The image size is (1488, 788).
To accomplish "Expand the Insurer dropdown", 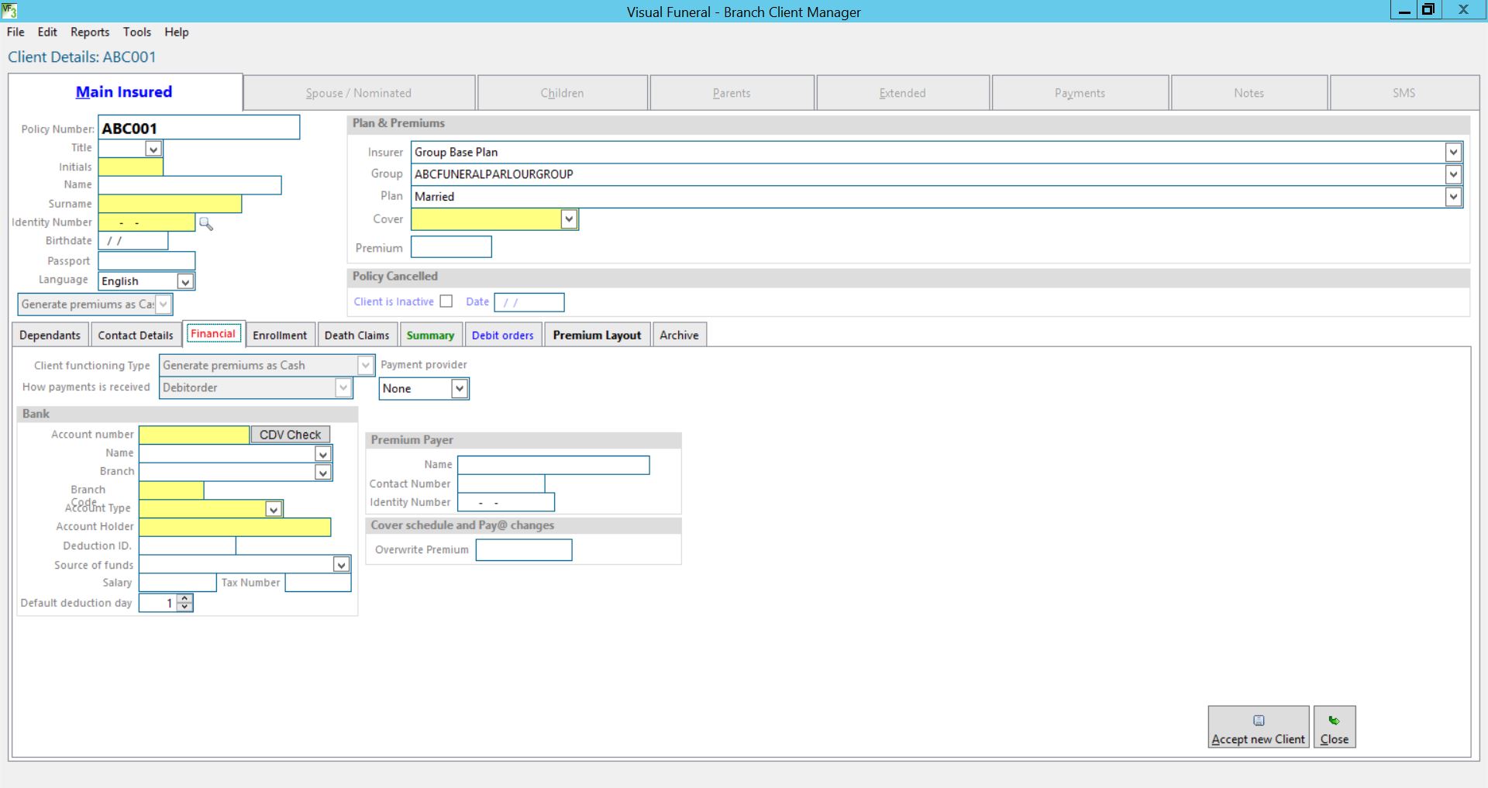I will 1453,153.
